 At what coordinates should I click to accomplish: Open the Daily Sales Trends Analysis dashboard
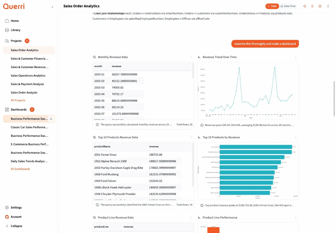coord(29,161)
